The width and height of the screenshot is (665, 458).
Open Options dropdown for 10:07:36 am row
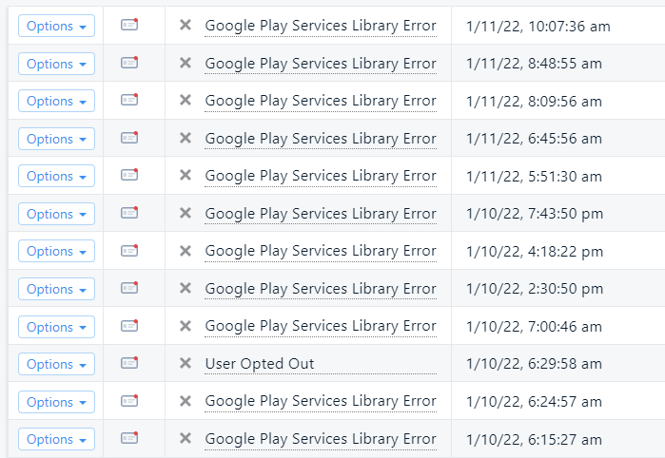(x=56, y=26)
